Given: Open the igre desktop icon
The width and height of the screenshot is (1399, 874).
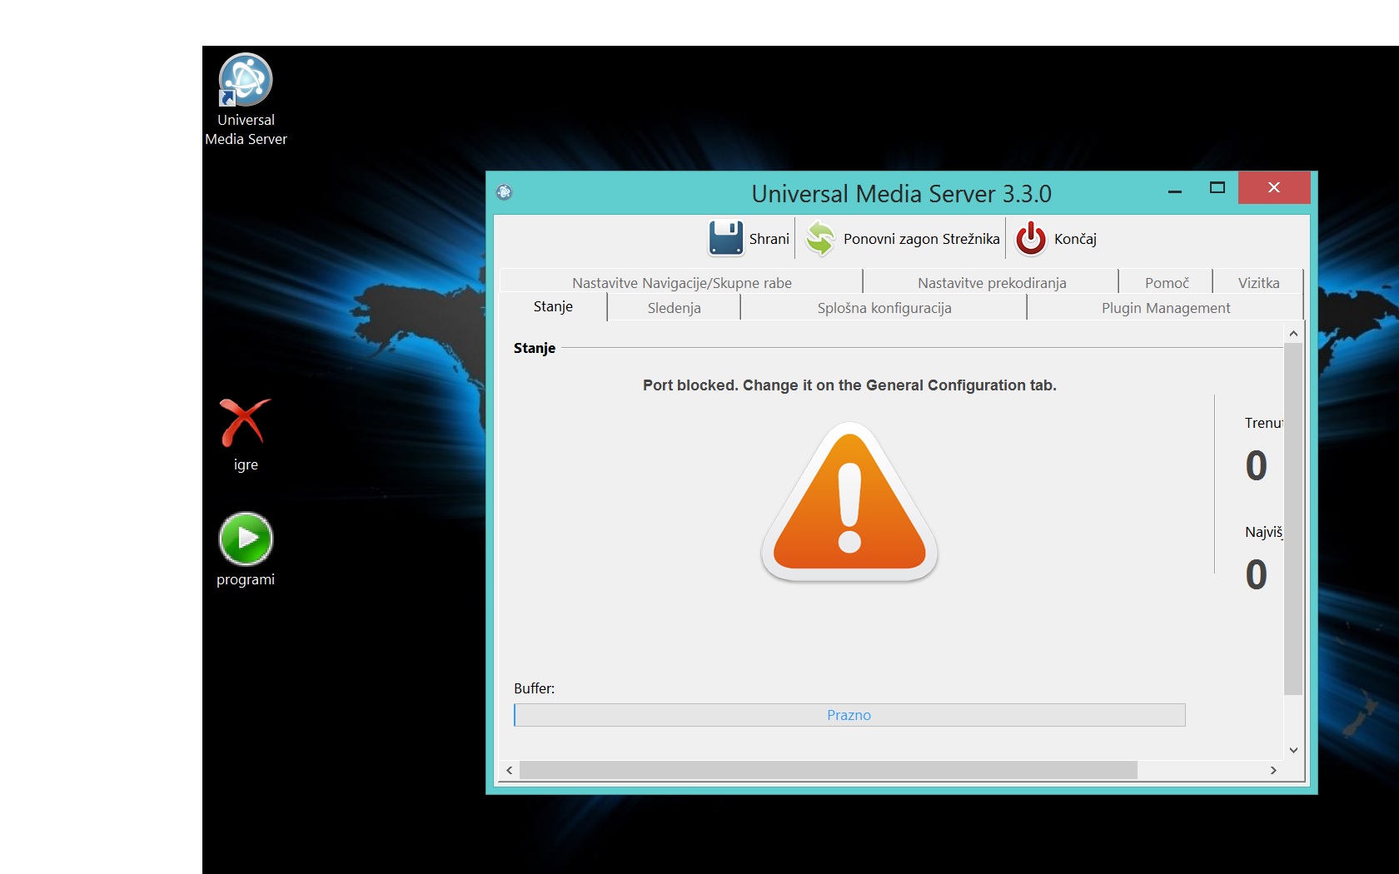Looking at the screenshot, I should (x=245, y=435).
